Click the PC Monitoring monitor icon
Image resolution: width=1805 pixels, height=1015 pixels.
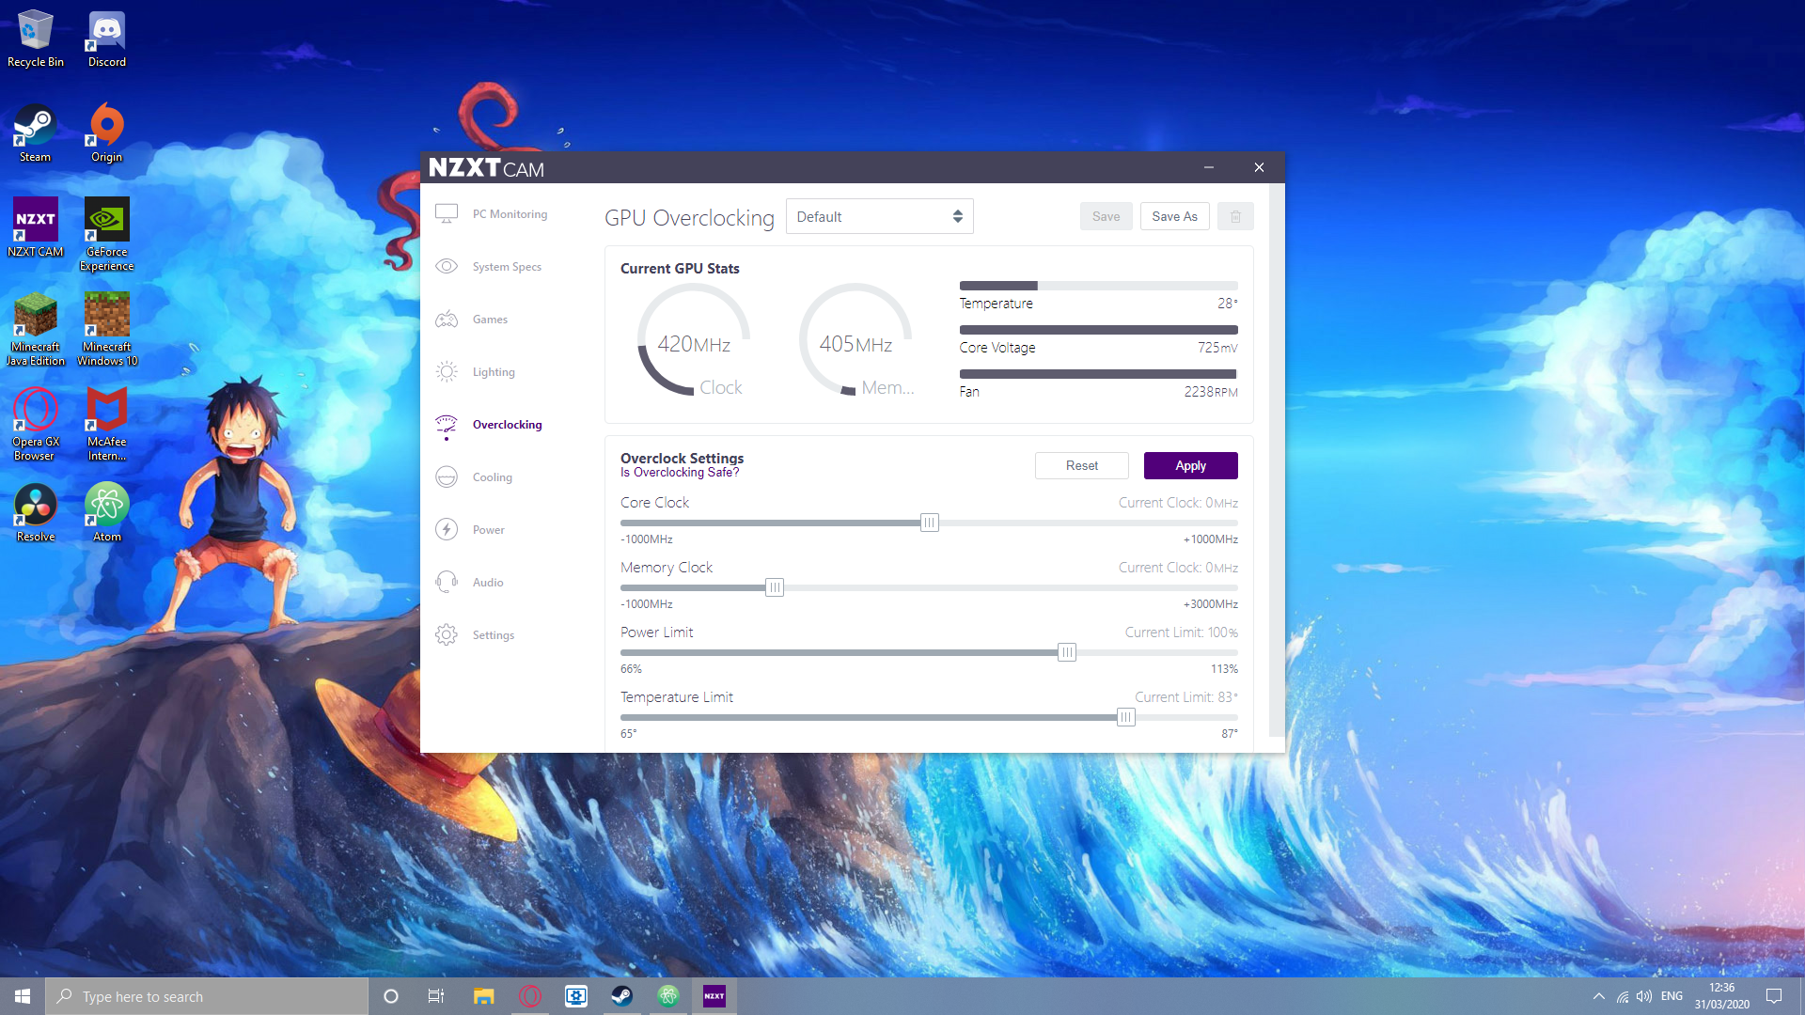[x=447, y=213]
